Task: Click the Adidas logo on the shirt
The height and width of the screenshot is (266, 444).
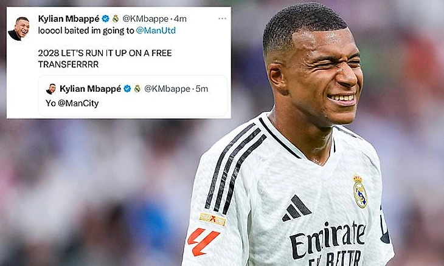Action: [296, 208]
